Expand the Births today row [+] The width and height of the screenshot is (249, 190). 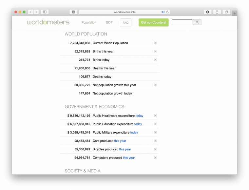[155, 60]
